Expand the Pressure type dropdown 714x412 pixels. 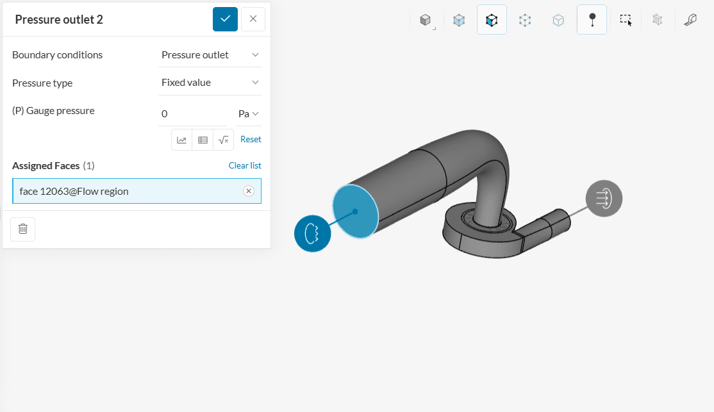pos(210,83)
